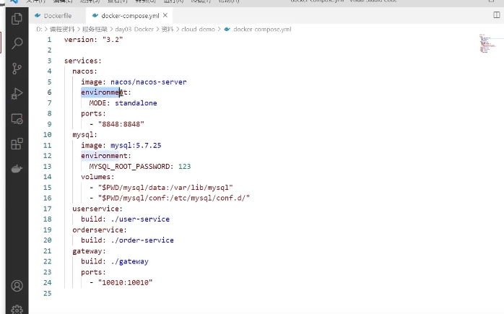The height and width of the screenshot is (314, 504).
Task: Close the docker-compose.yml tab
Action: [165, 15]
